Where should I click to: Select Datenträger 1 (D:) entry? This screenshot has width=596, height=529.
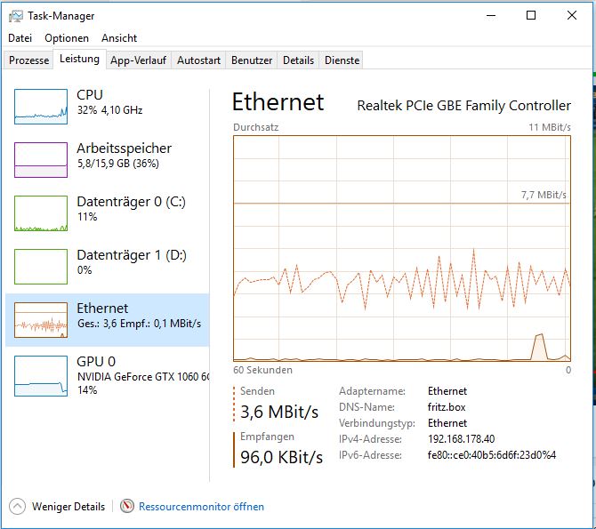click(x=108, y=267)
